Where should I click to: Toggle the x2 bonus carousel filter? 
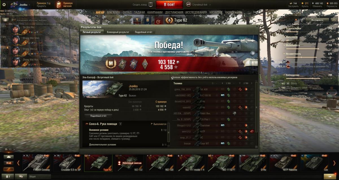(x=8, y=163)
